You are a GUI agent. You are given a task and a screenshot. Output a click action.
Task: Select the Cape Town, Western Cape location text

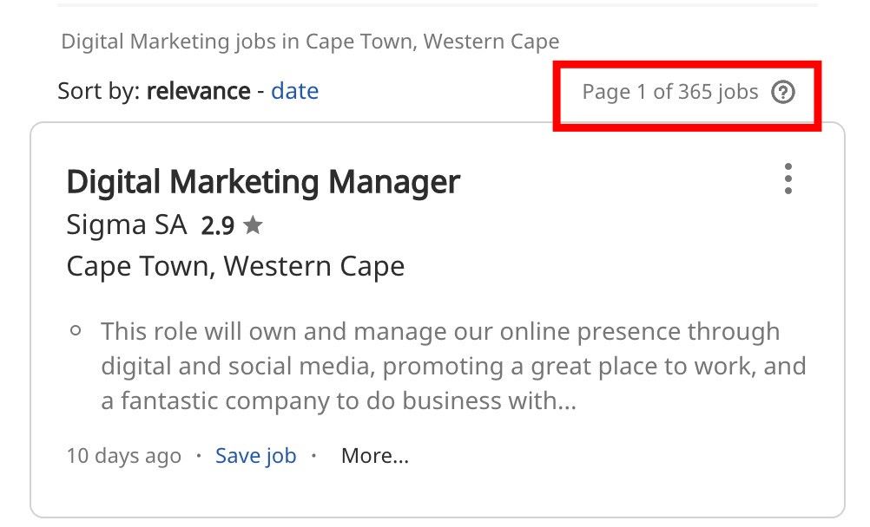click(x=234, y=266)
